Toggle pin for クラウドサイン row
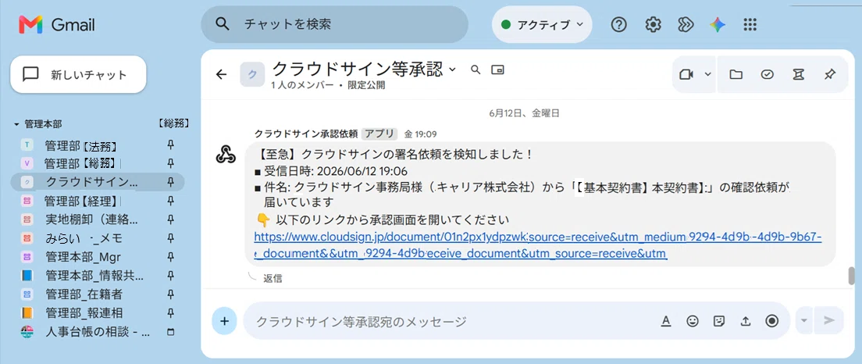Image resolution: width=862 pixels, height=364 pixels. point(170,182)
